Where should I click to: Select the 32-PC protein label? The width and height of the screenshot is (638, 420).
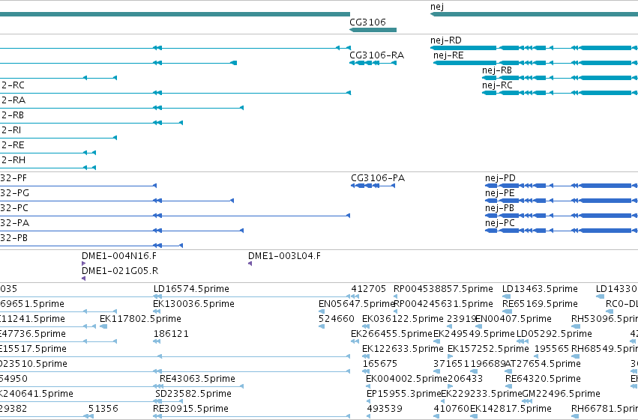pyautogui.click(x=13, y=208)
